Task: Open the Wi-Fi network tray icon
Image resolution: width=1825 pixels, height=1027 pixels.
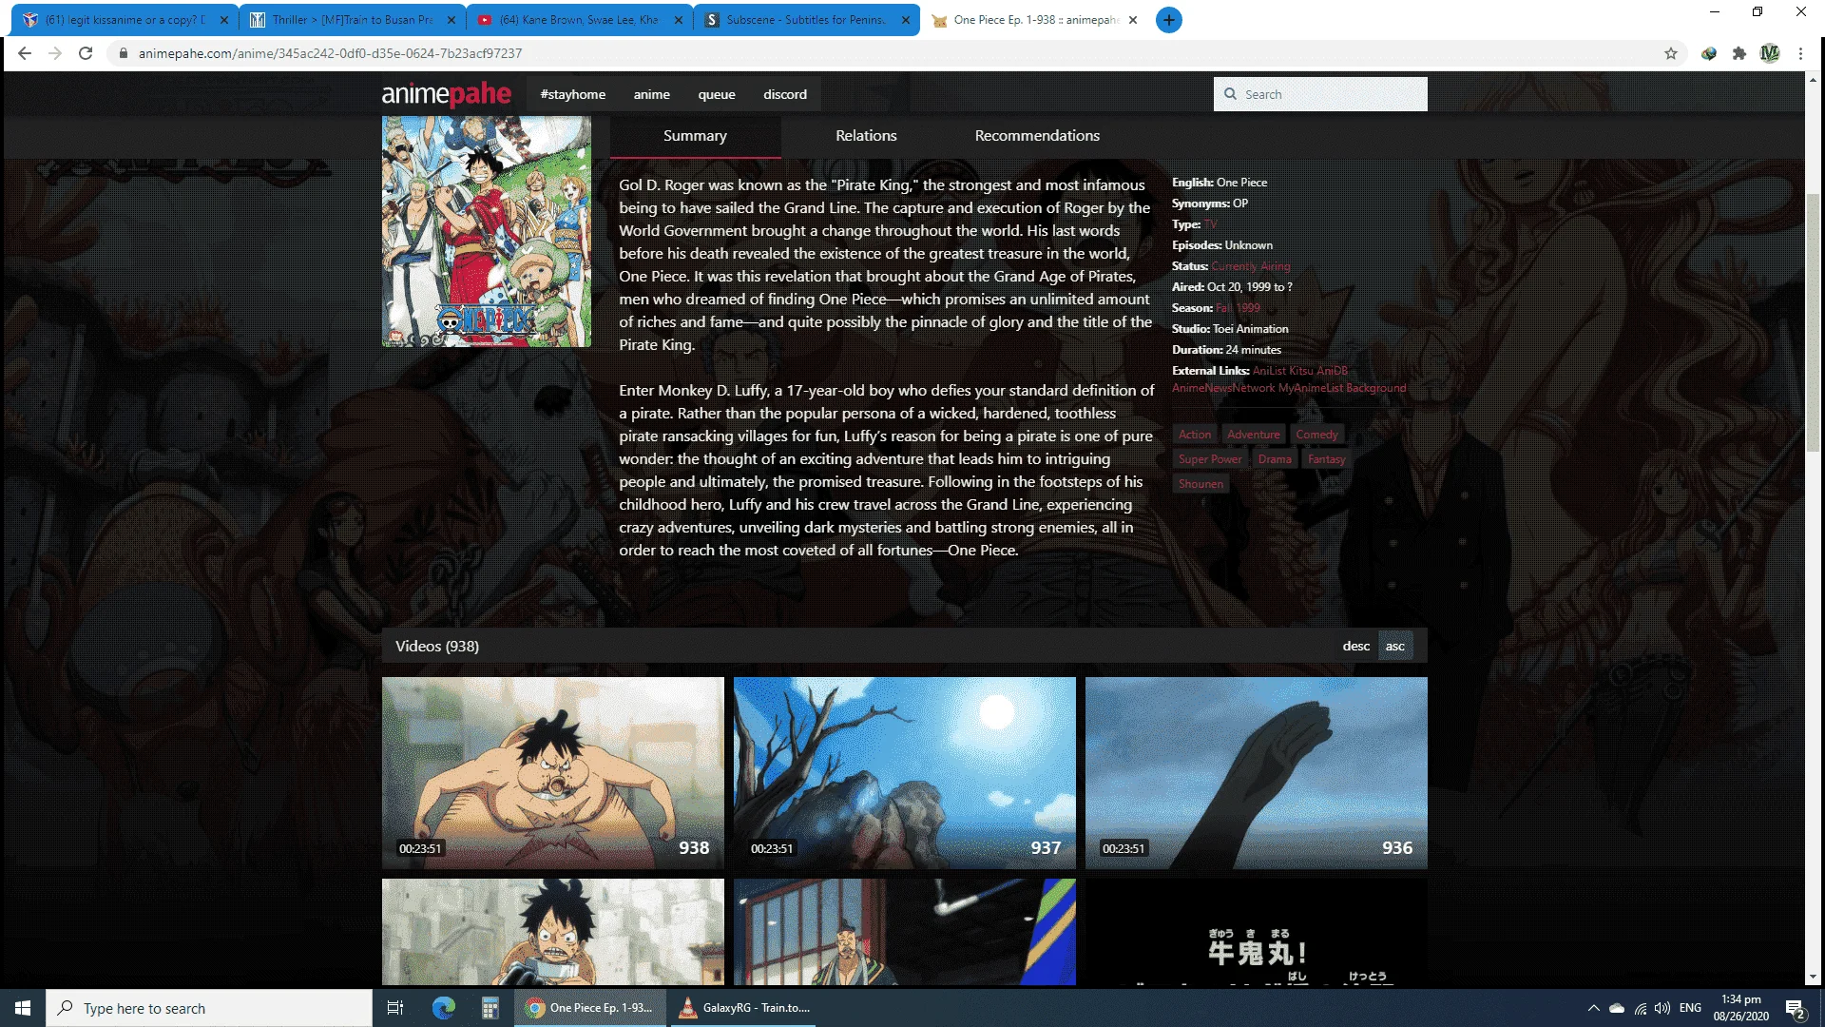Action: (x=1641, y=1008)
